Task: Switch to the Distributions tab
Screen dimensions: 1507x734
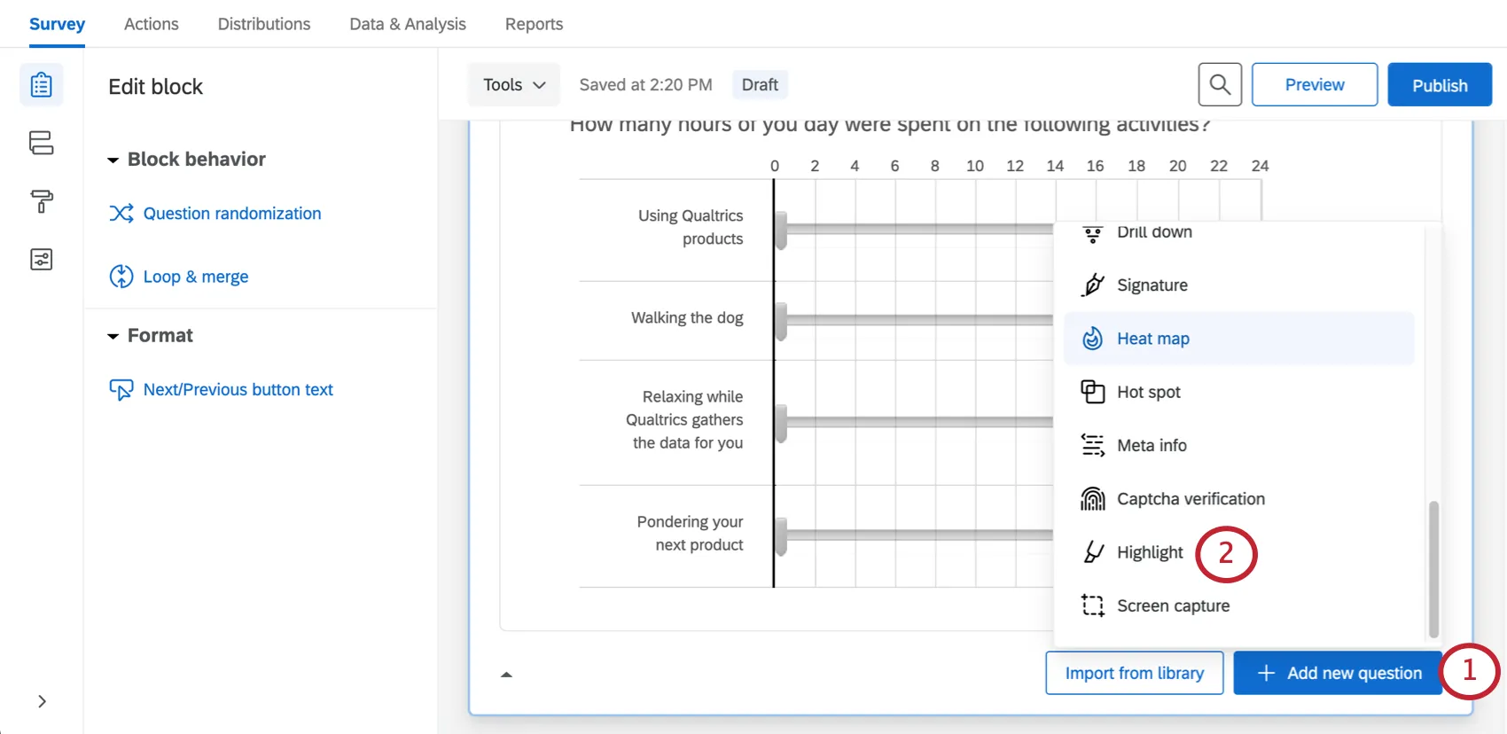Action: click(x=264, y=24)
